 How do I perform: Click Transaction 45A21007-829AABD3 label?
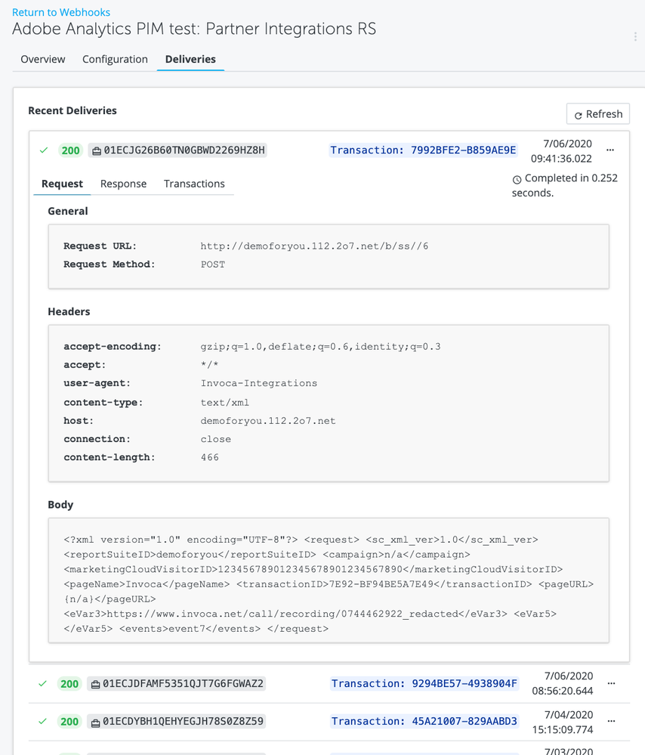[x=424, y=722]
